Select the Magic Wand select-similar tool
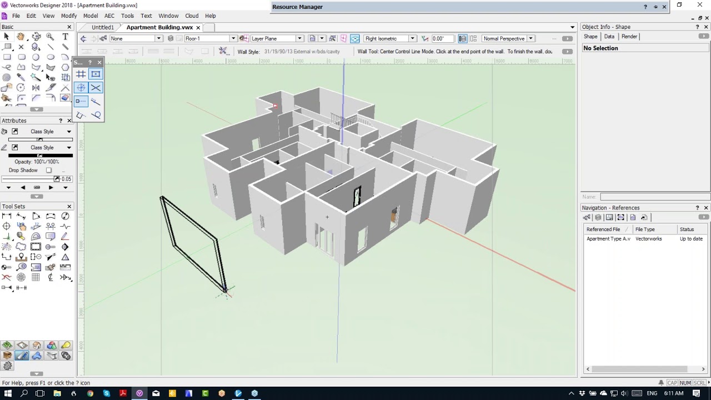 [36, 77]
